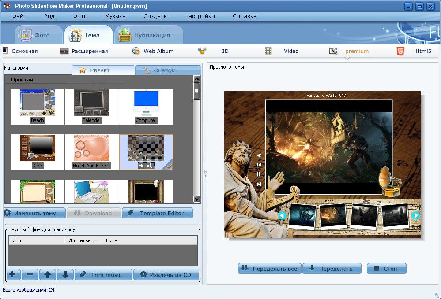Open the Template Editor
Image resolution: width=441 pixels, height=299 pixels.
pyautogui.click(x=157, y=213)
